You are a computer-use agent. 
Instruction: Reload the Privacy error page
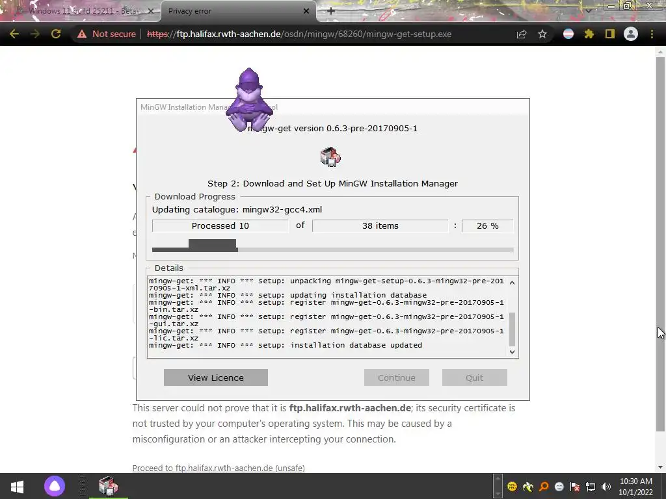coord(56,34)
